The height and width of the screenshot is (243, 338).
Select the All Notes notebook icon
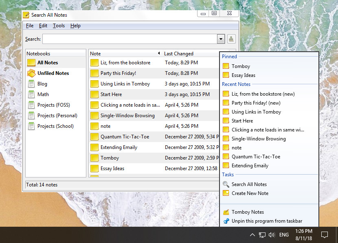click(x=31, y=62)
